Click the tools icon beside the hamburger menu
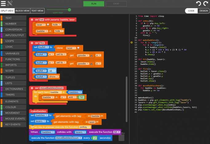The width and height of the screenshot is (210, 144). point(10,3)
